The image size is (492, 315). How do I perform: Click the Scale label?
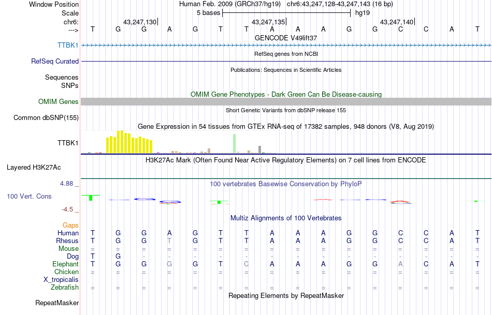(x=70, y=13)
